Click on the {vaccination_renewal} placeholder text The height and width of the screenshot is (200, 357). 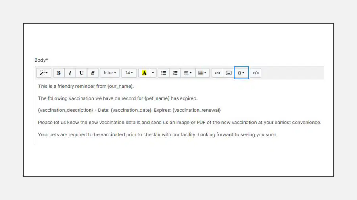pyautogui.click(x=196, y=110)
